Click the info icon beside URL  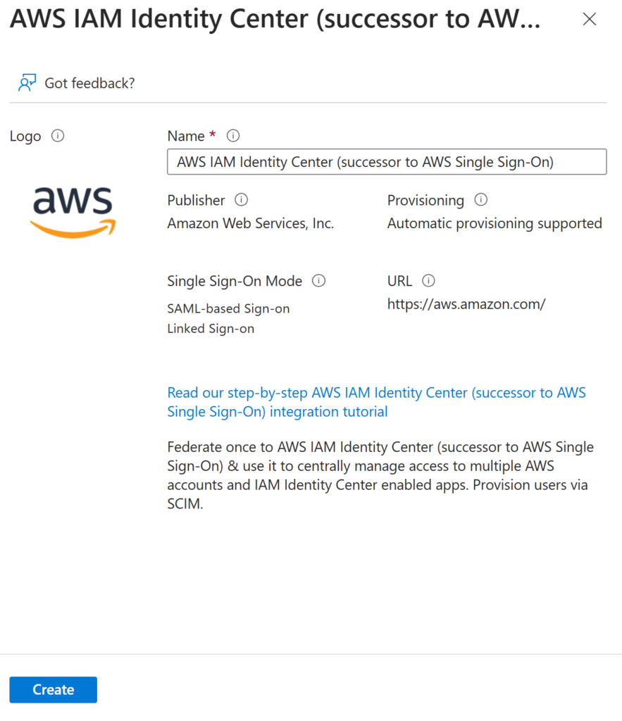click(428, 280)
